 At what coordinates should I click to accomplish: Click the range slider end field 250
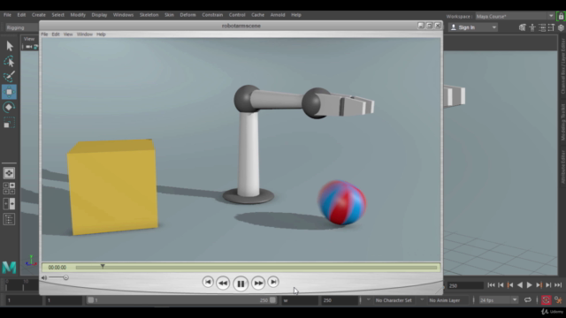pos(340,300)
